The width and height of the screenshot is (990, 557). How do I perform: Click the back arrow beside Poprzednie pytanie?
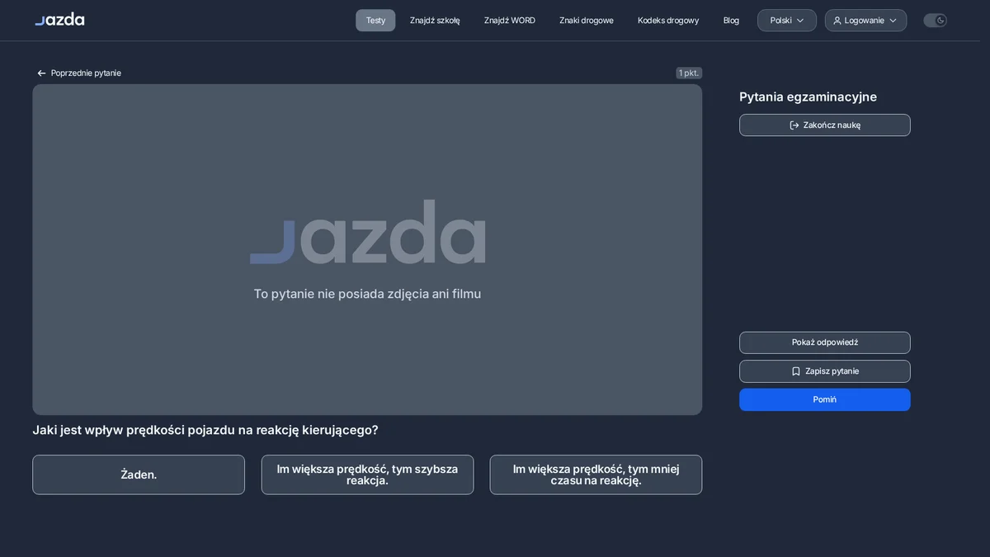coord(41,73)
